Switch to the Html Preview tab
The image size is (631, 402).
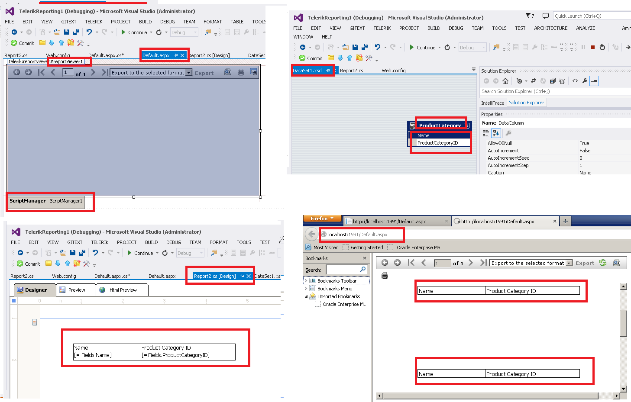122,290
